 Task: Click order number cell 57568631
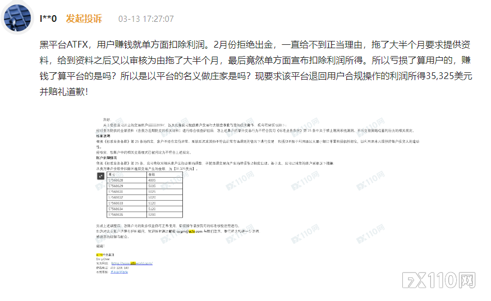coord(127,192)
